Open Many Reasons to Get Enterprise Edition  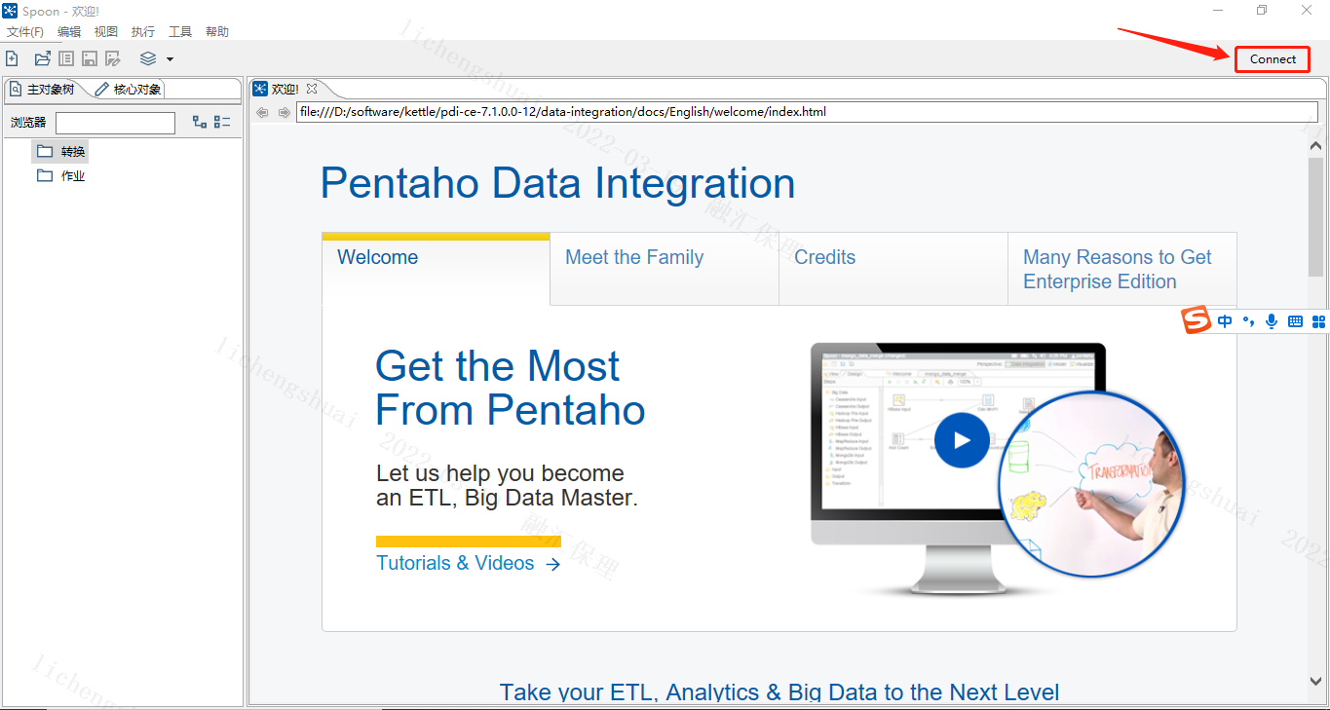[x=1122, y=268]
